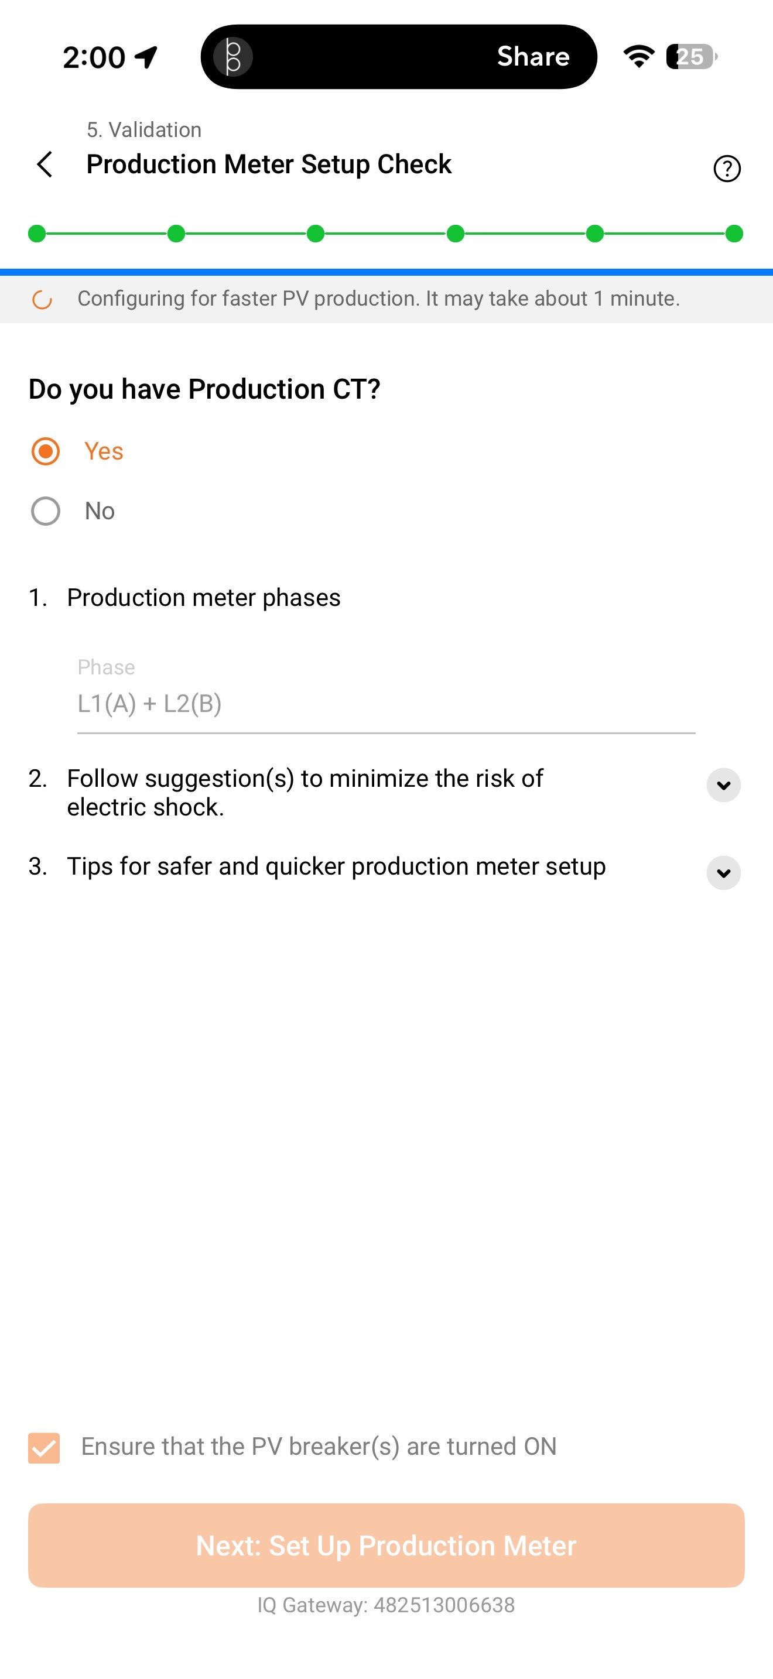773x1679 pixels.
Task: Tap the orange loading spinner icon
Action: (x=42, y=300)
